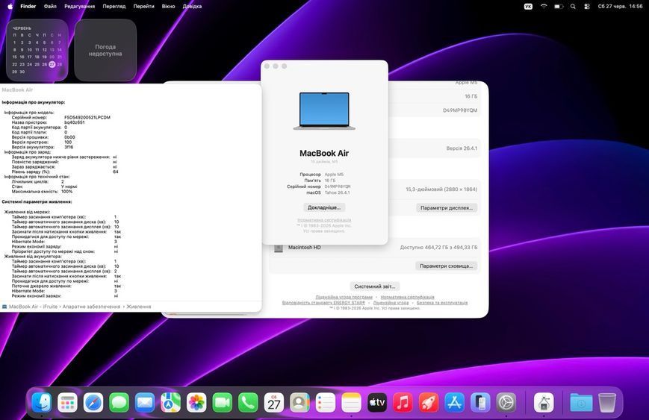Open the Перегляд menu
This screenshot has height=420, width=649.
[114, 6]
